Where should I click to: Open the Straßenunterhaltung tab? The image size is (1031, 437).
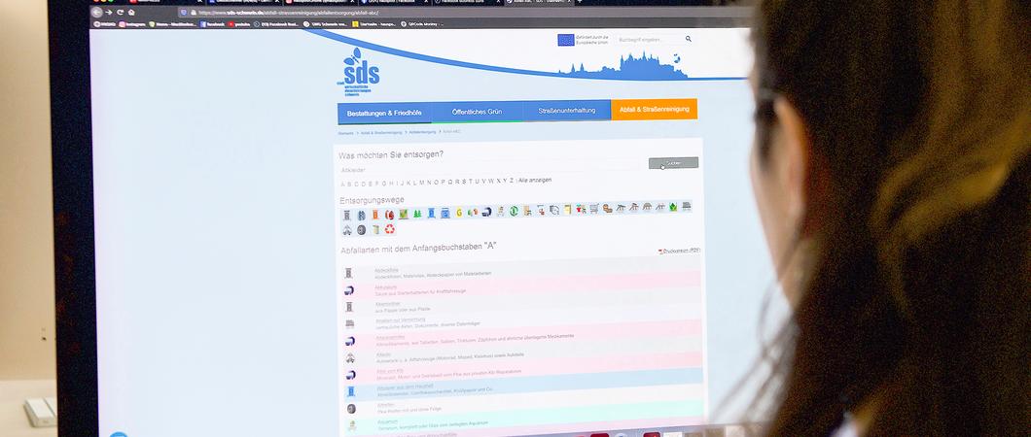click(566, 111)
